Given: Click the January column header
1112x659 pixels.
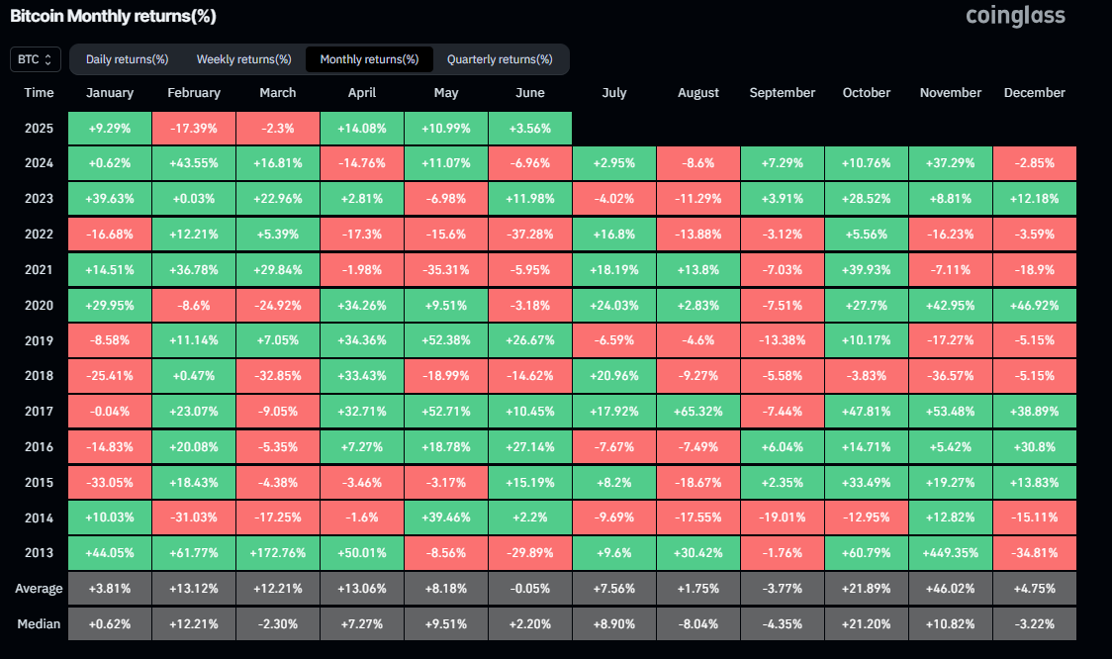Looking at the screenshot, I should click(x=110, y=93).
